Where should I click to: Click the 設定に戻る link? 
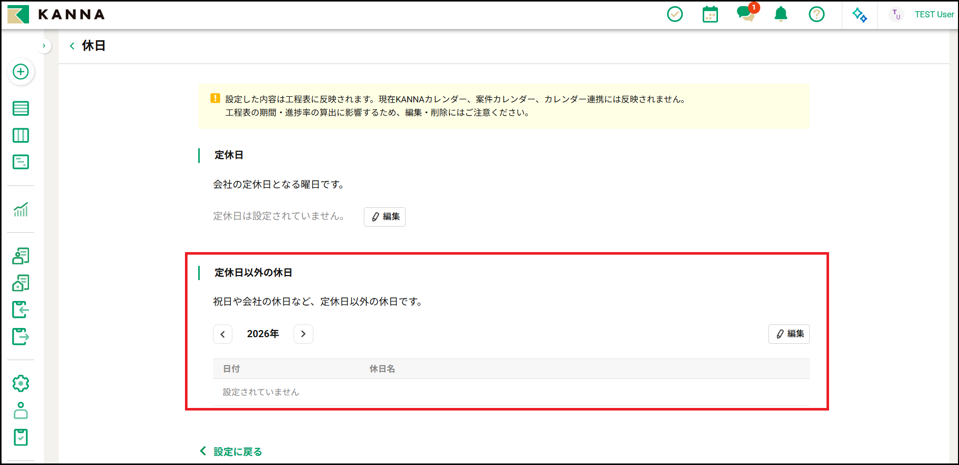pos(231,451)
